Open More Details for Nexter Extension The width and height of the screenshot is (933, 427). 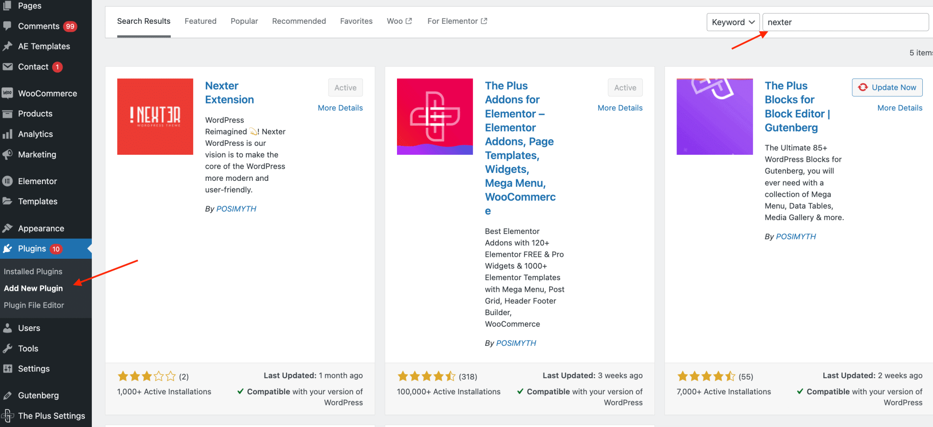coord(340,108)
